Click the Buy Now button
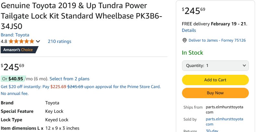 pyautogui.click(x=215, y=93)
